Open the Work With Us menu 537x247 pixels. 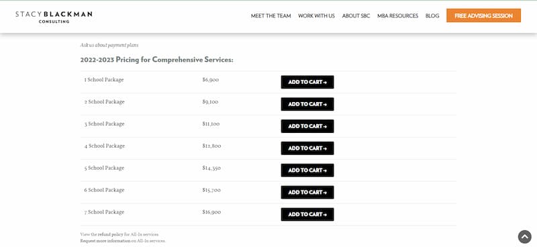coord(316,15)
